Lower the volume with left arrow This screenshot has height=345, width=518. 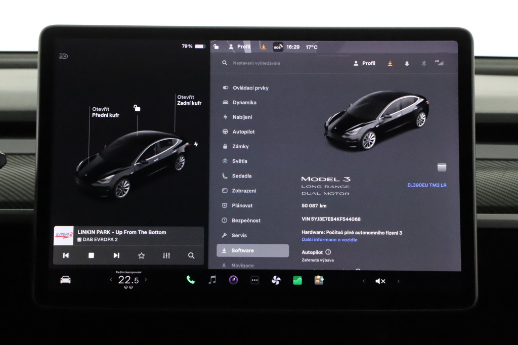[x=364, y=281]
